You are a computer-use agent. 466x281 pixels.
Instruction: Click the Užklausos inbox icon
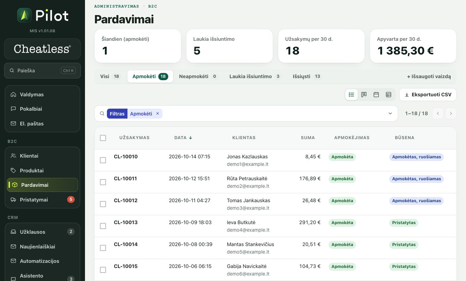click(13, 232)
